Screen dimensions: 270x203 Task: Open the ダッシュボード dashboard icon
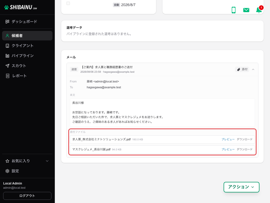(x=7, y=22)
